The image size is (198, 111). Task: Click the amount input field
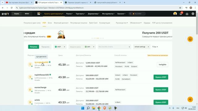76,47
